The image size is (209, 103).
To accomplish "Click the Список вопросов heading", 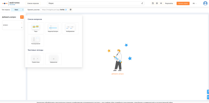I will click(x=35, y=19).
